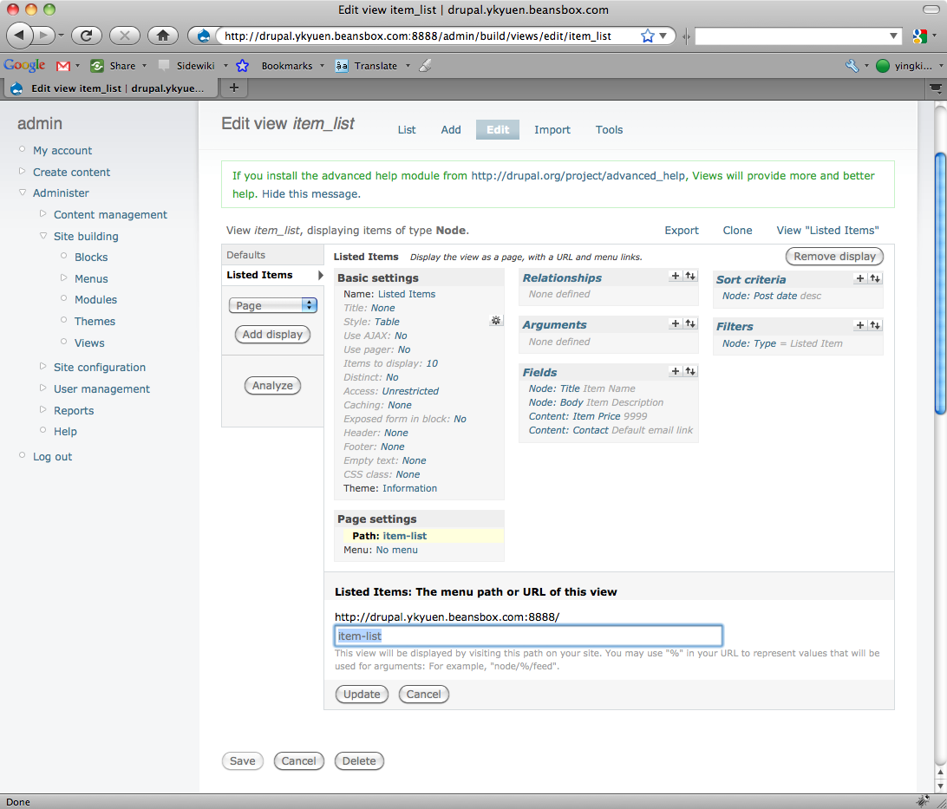Screen dimensions: 947x809
Task: Rearrange filters using the arrows icon
Action: (875, 325)
